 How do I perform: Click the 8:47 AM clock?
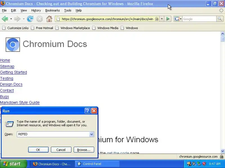pos(215,164)
